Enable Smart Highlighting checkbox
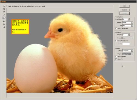Image resolution: width=137 pixels, height=100 pixels. tap(116, 28)
